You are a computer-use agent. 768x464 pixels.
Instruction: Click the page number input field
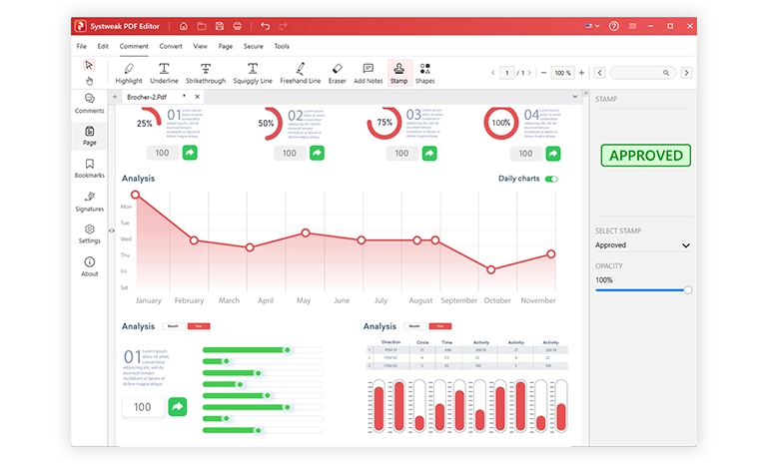[x=507, y=73]
